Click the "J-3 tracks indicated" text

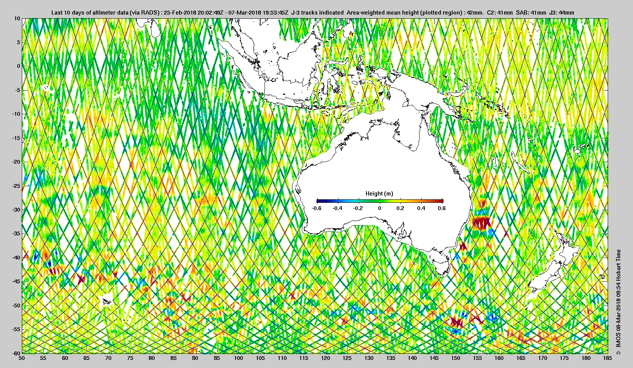(x=318, y=13)
